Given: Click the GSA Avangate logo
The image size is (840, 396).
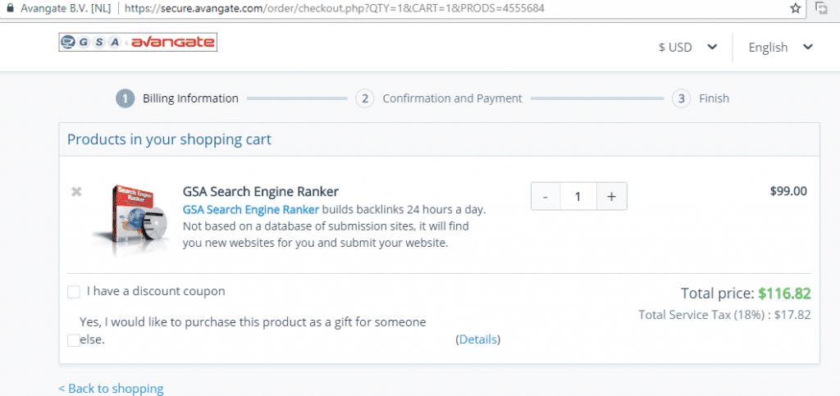Looking at the screenshot, I should 138,43.
